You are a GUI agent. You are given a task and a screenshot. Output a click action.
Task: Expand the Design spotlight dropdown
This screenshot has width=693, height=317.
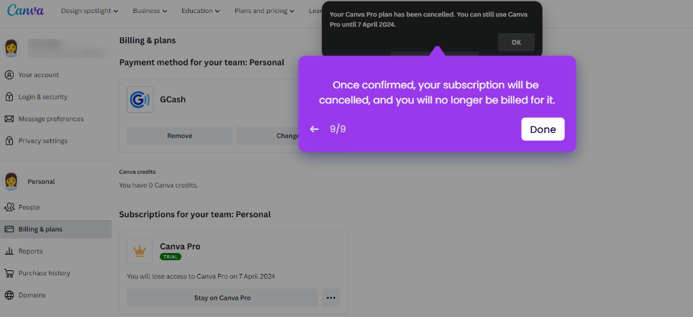click(x=89, y=11)
